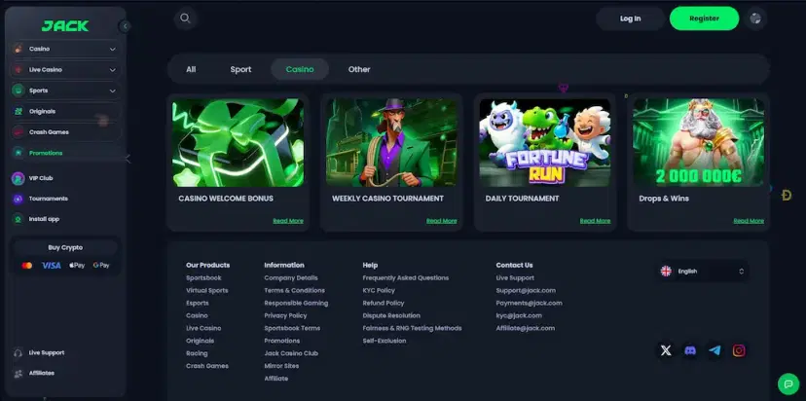Screen dimensions: 806x401
Task: Select the Google Pay icon
Action: (x=101, y=266)
